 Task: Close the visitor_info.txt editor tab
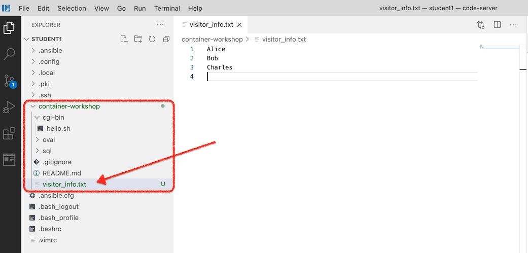[x=239, y=24]
